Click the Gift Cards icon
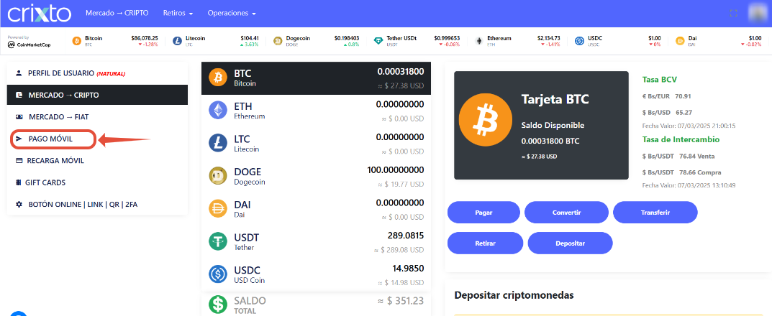The width and height of the screenshot is (772, 316). point(19,182)
